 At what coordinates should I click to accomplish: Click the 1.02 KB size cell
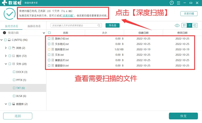119,49
